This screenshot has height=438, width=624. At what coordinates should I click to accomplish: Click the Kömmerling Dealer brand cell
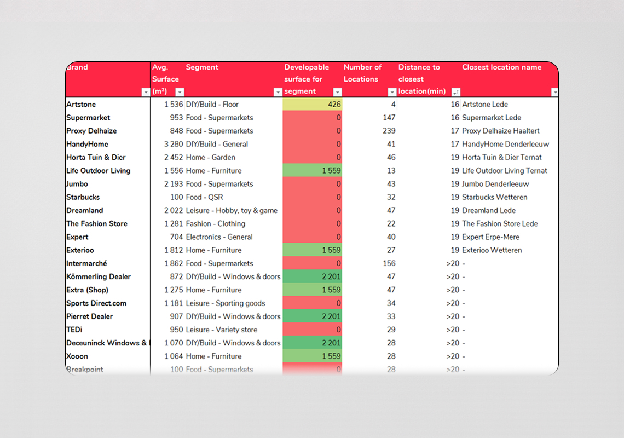point(99,277)
